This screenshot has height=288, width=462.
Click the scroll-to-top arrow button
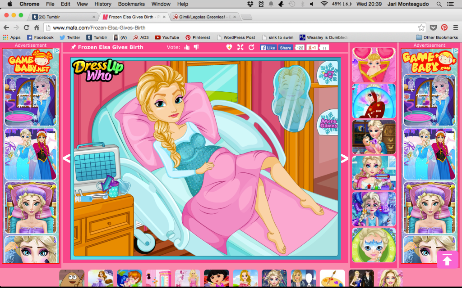(x=447, y=259)
